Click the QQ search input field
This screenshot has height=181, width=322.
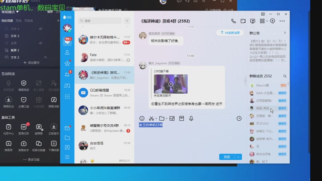pos(100,21)
